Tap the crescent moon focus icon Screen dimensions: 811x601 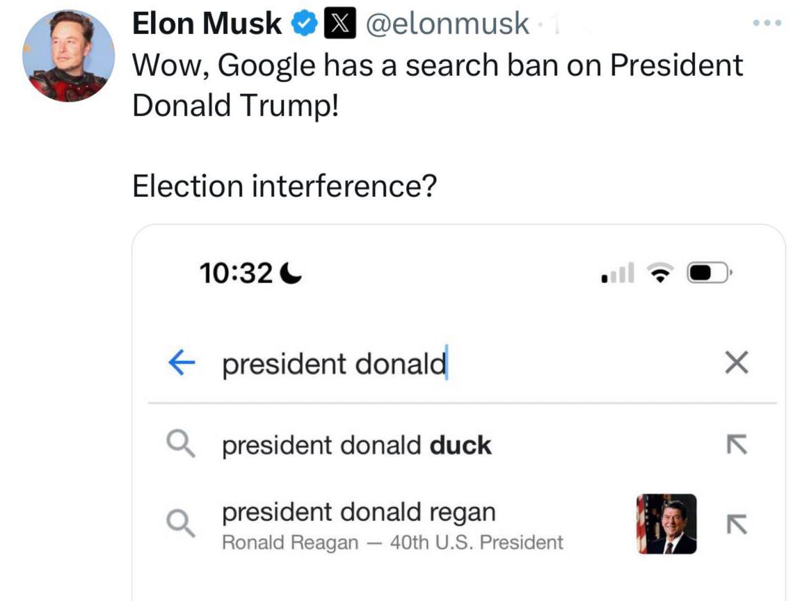[291, 274]
